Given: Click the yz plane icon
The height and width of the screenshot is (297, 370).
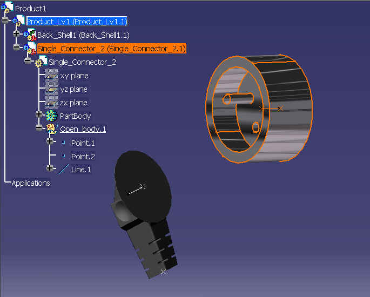Looking at the screenshot, I should 51,89.
